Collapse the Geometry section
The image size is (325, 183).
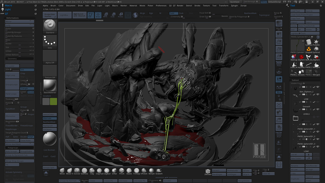pos(12,59)
